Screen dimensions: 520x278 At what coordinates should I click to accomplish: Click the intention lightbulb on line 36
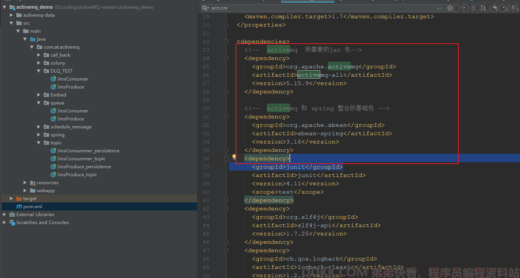[234, 157]
